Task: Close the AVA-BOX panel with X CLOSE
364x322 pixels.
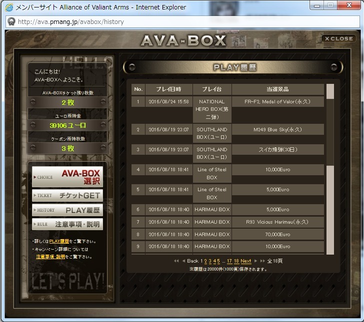Action: 339,38
